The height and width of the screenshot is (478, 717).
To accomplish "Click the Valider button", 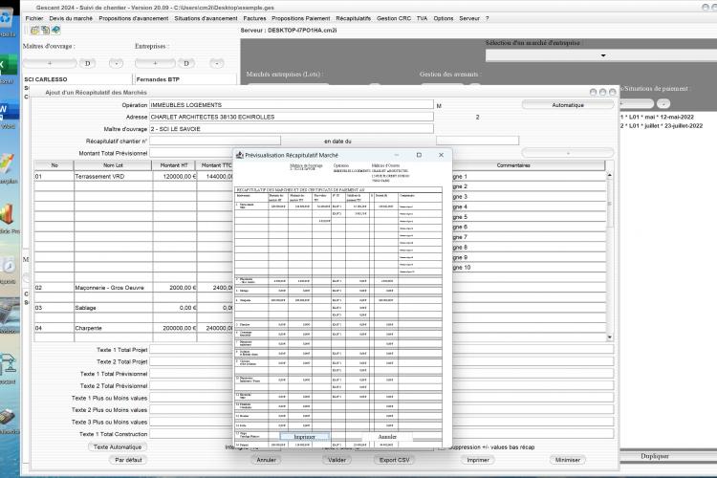I will coord(337,460).
